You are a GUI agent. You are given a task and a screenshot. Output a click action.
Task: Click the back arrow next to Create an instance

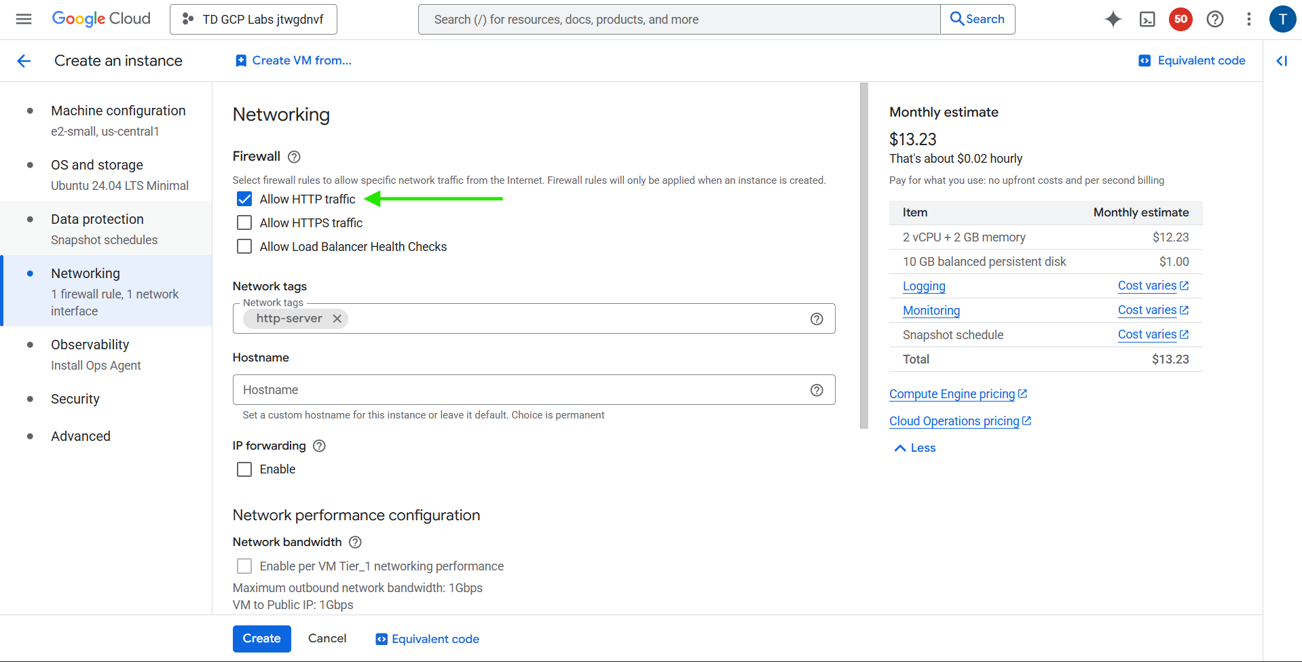tap(24, 61)
